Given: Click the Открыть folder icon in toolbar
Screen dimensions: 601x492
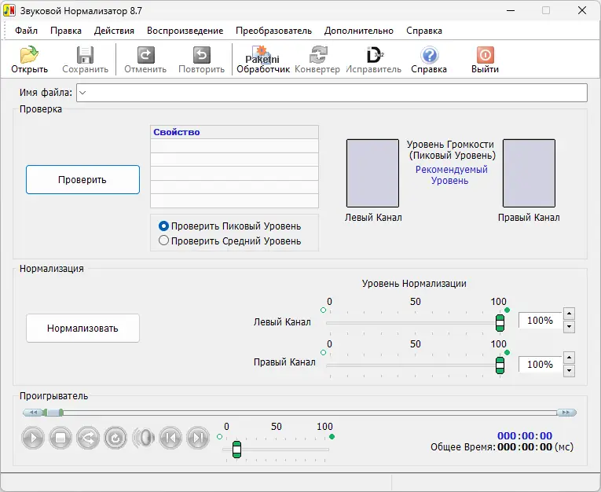Looking at the screenshot, I should point(29,56).
